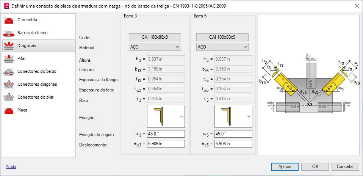
Task: Click the r3 radius field
Action: coord(166,99)
